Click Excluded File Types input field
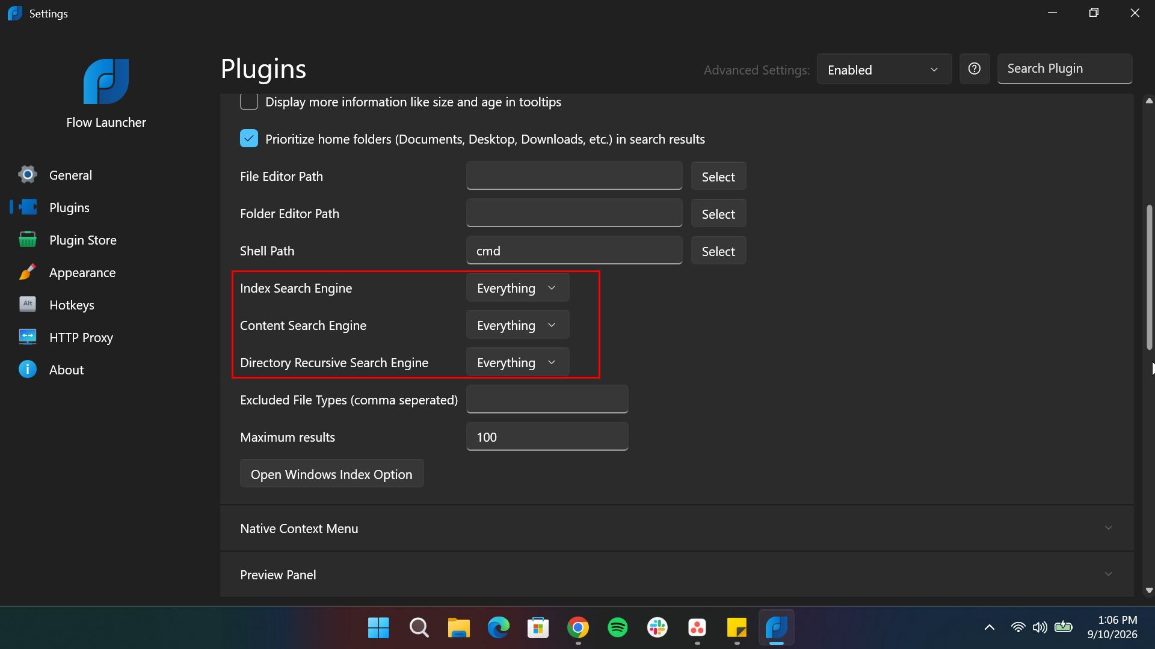 tap(547, 399)
